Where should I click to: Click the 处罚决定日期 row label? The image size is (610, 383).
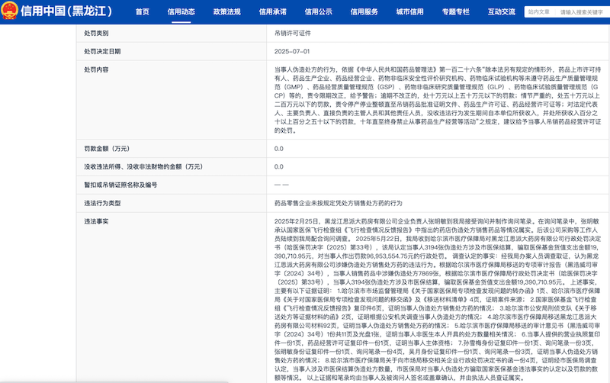tap(102, 51)
